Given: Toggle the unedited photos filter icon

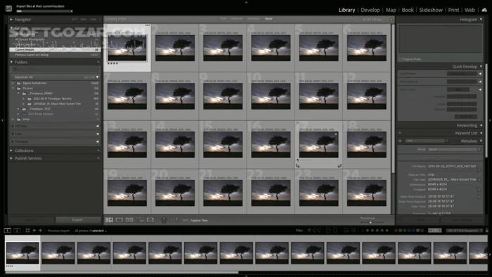Looking at the screenshot, I should [x=354, y=231].
